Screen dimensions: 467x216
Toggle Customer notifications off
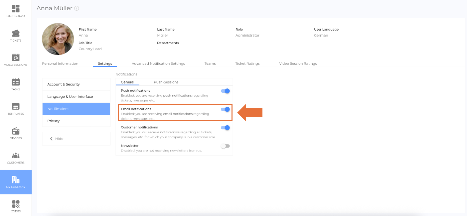click(x=225, y=128)
